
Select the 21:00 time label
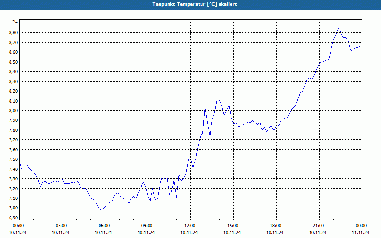pyautogui.click(x=318, y=226)
